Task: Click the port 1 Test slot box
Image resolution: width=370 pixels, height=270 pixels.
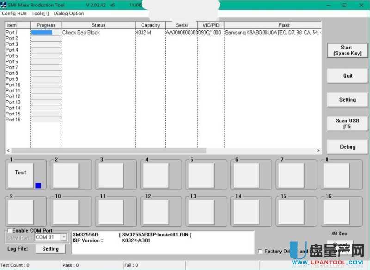Action: tap(21, 175)
